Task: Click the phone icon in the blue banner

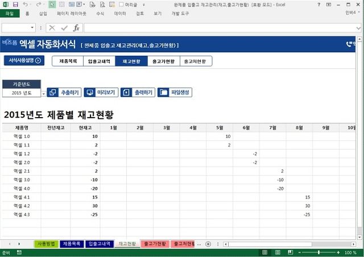Action: [x=349, y=44]
